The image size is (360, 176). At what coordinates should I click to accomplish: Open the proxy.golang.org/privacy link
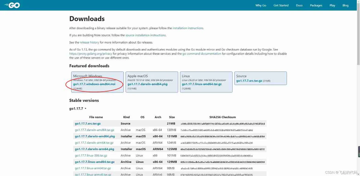pyautogui.click(x=90, y=54)
